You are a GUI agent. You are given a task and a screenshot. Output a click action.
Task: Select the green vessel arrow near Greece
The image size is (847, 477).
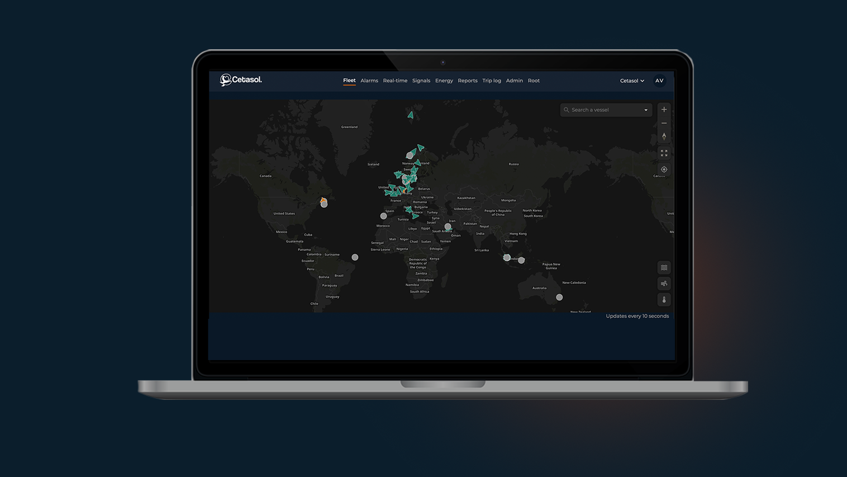click(x=415, y=216)
